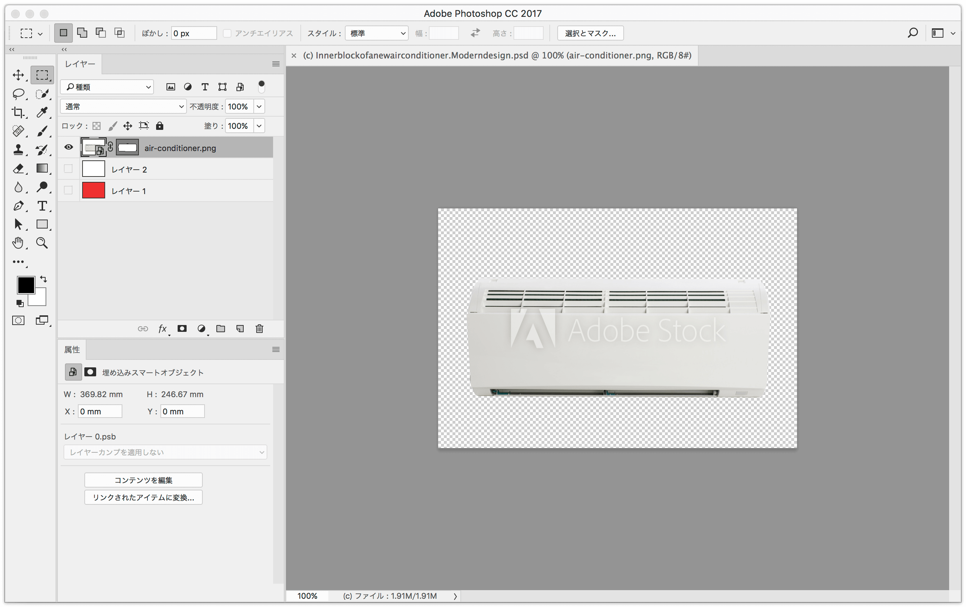
Task: Click the コンテンツを編集 button
Action: [143, 480]
